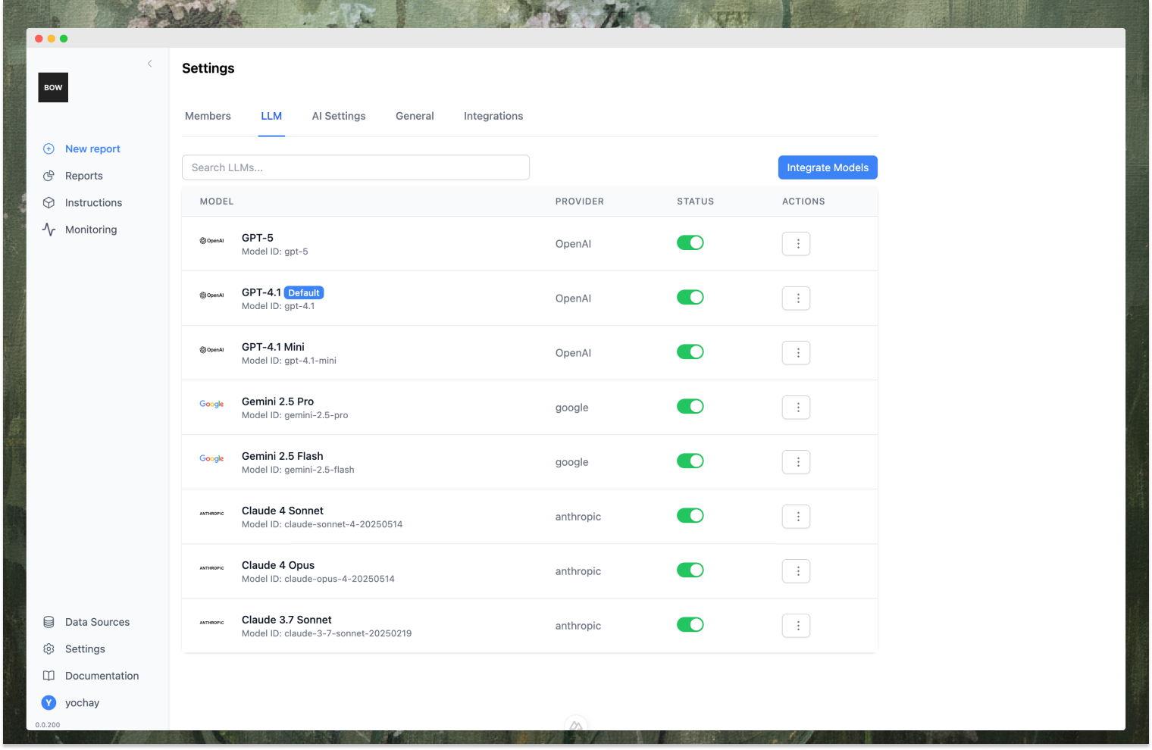Show actions for Claude 4 Sonnet

(797, 517)
